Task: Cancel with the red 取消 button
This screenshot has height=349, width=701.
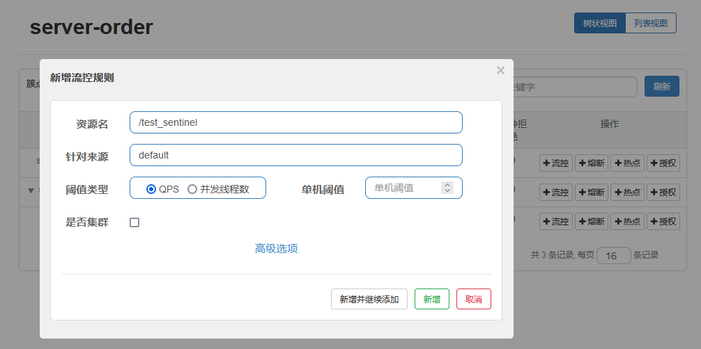Action: 474,299
